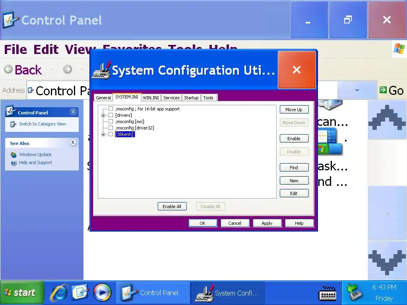Click the System Configuration Utility title icon

(x=101, y=70)
